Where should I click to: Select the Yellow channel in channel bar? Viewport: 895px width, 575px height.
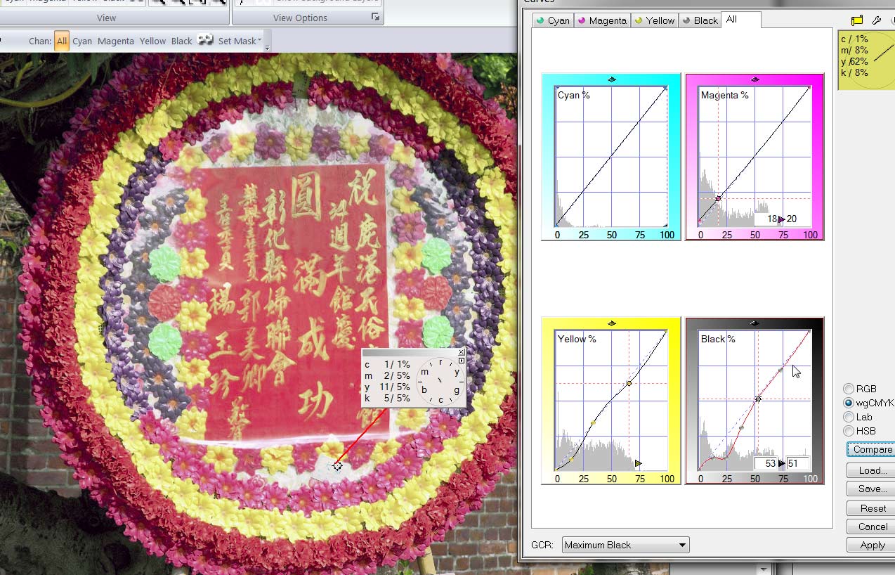(x=152, y=41)
